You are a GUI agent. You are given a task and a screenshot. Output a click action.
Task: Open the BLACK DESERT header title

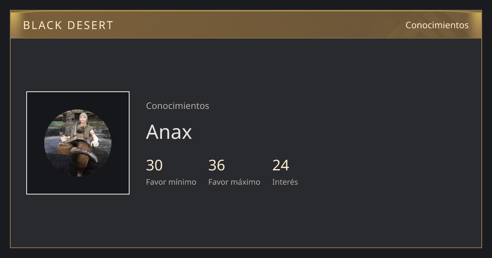click(68, 25)
